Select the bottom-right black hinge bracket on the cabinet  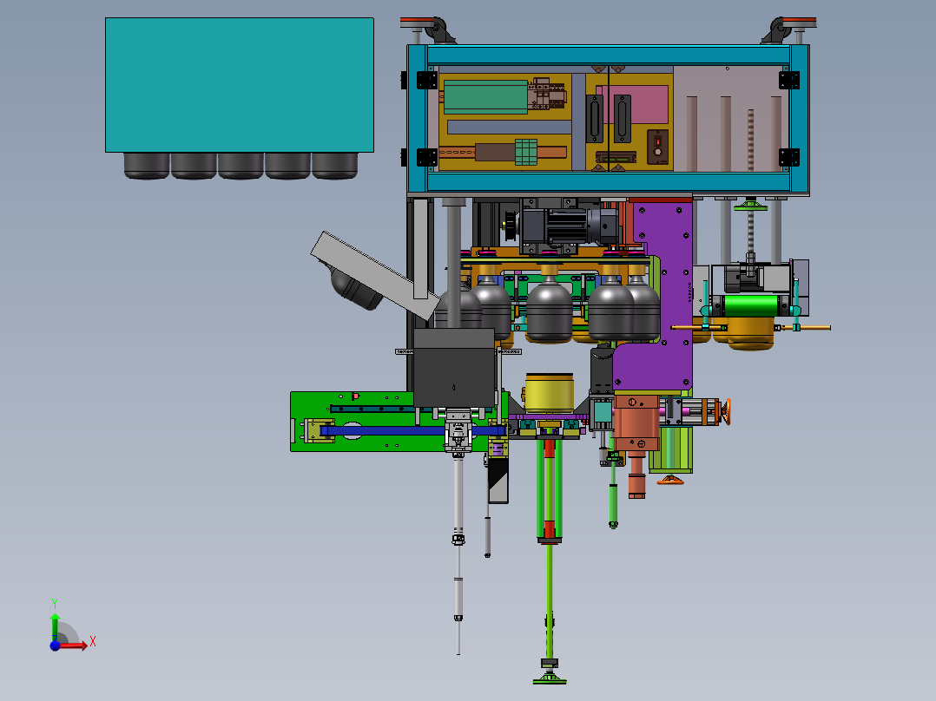[x=789, y=158]
